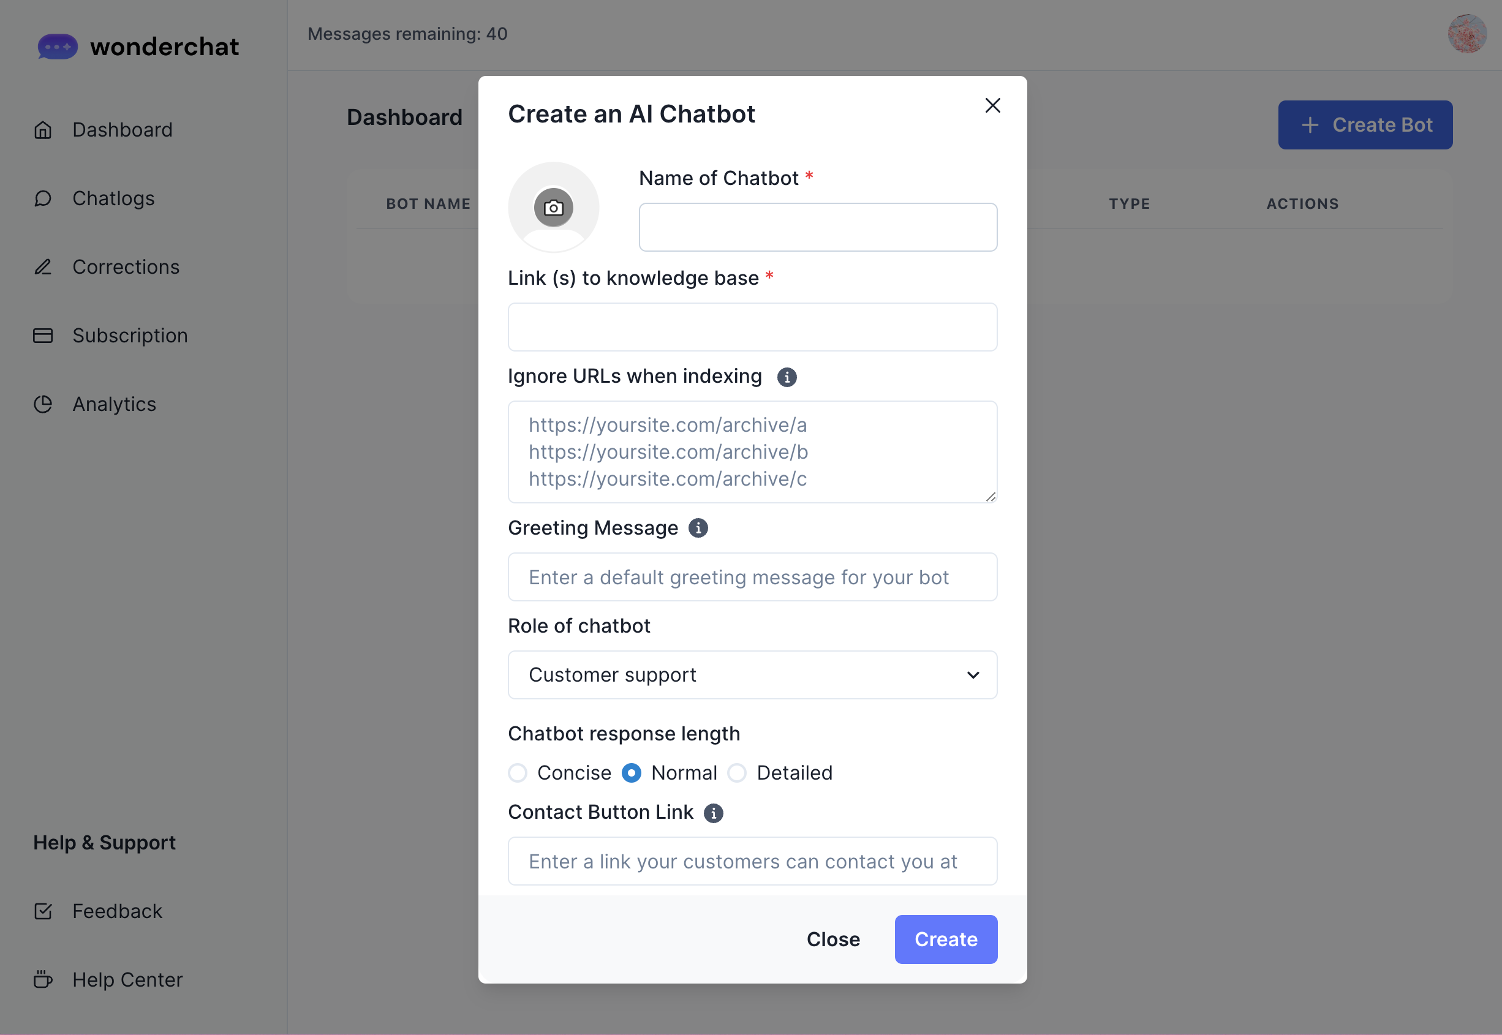Open Chatlogs in the sidebar
1502x1035 pixels.
pos(113,198)
